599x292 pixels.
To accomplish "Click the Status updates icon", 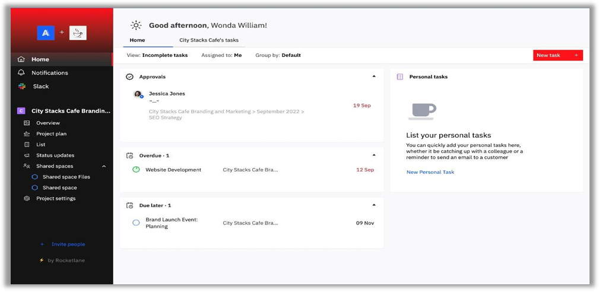I will point(27,155).
